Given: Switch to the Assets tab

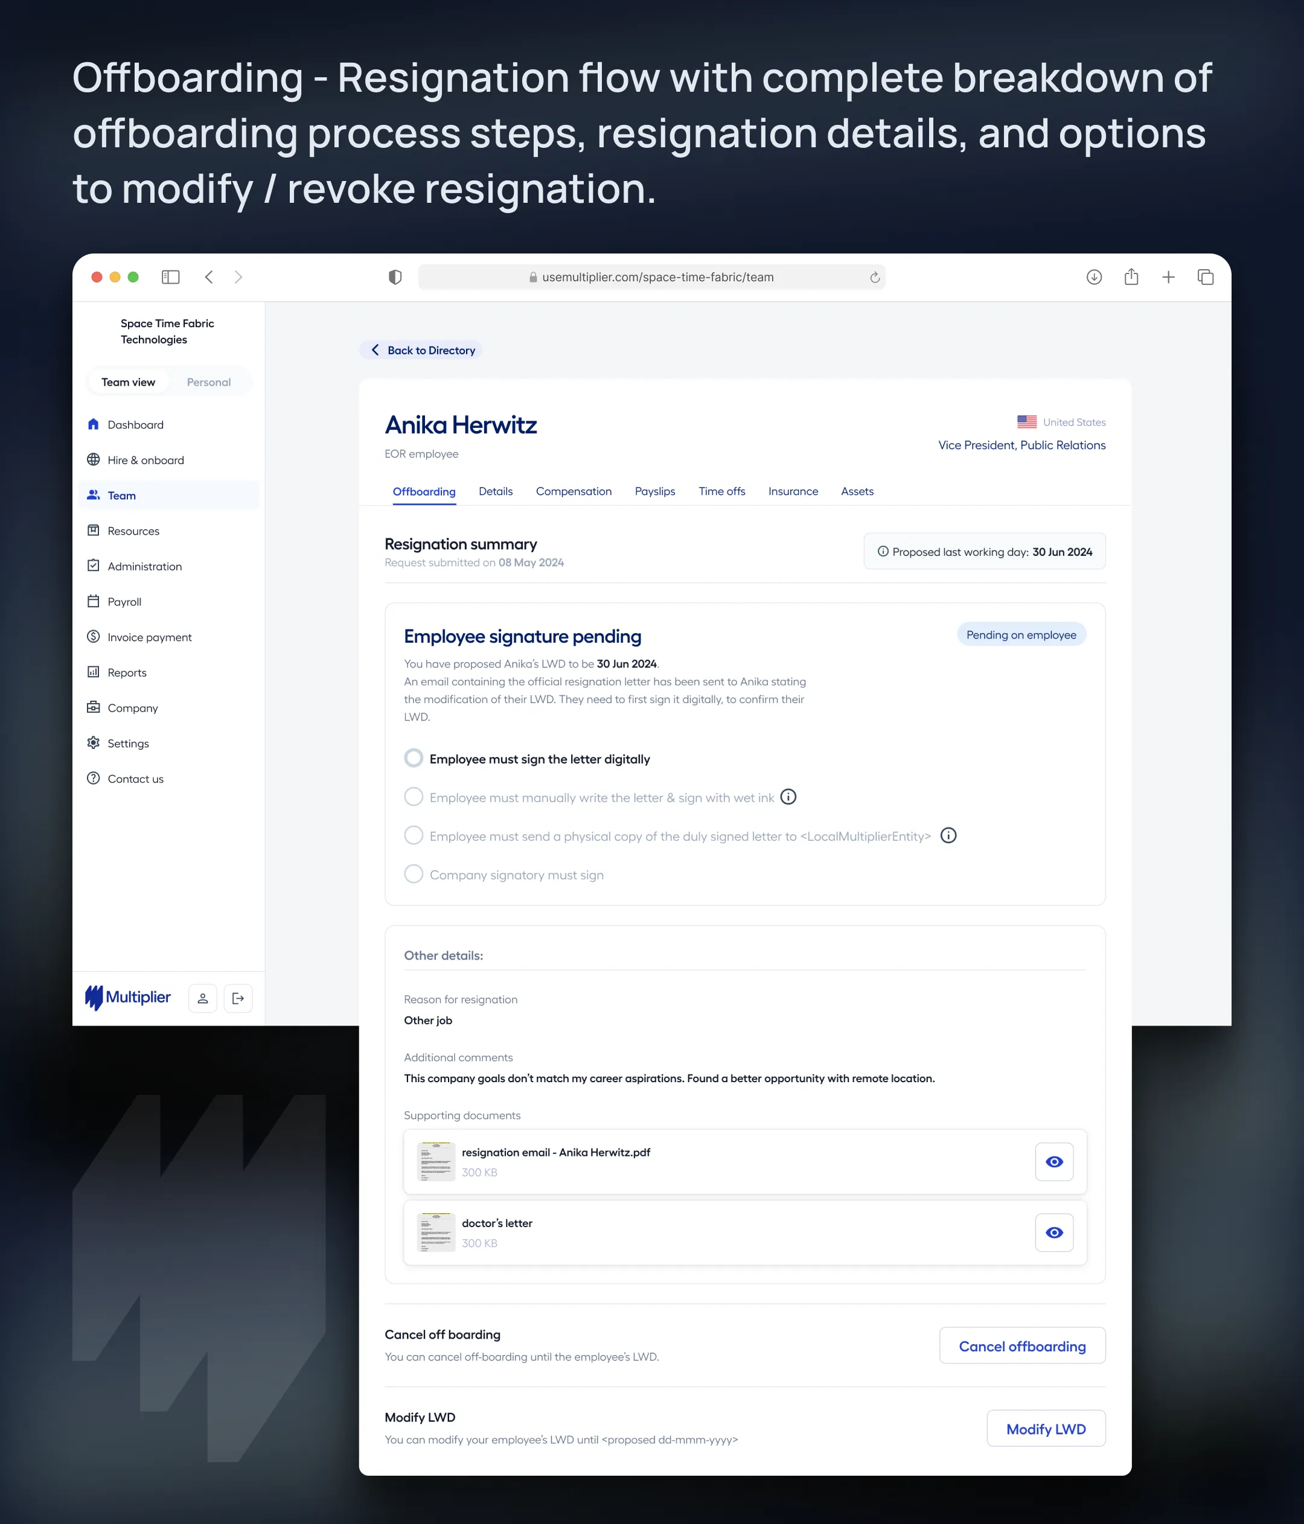Looking at the screenshot, I should [857, 491].
